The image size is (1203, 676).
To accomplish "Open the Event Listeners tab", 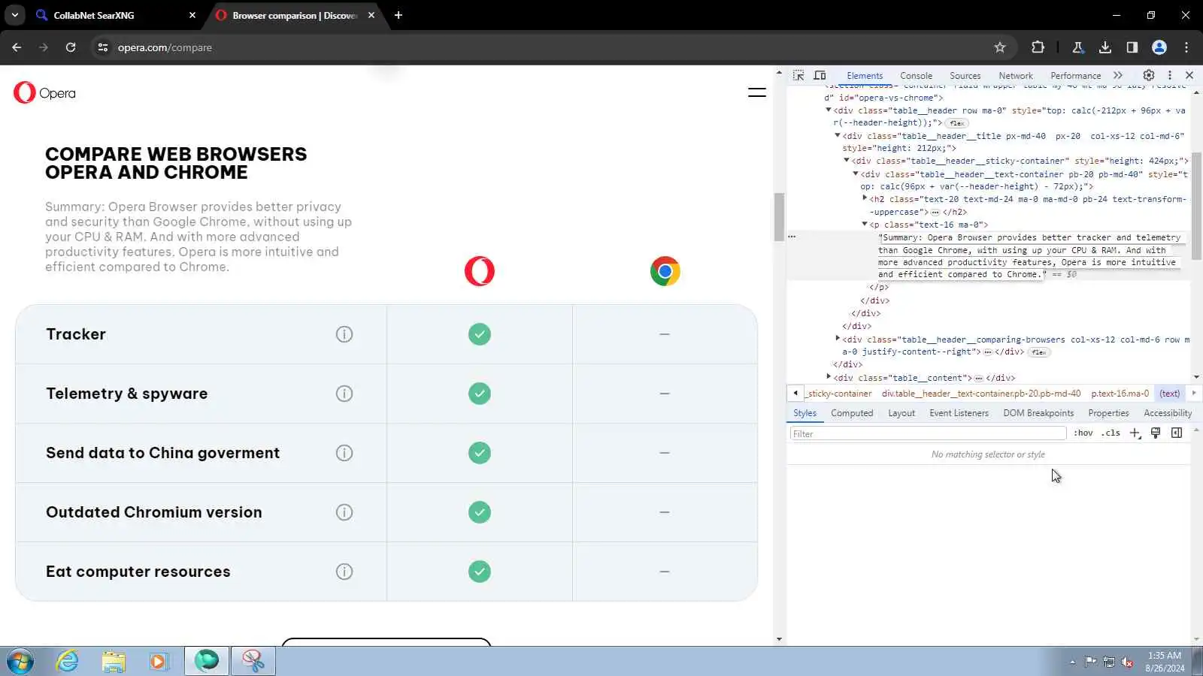I will click(959, 413).
